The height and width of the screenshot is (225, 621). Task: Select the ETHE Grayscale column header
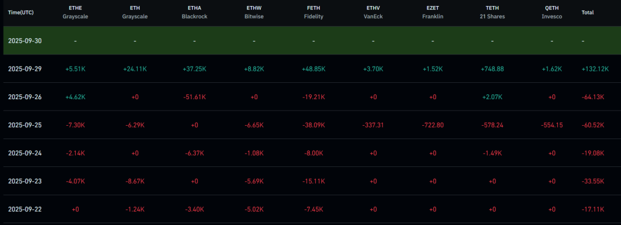[75, 12]
